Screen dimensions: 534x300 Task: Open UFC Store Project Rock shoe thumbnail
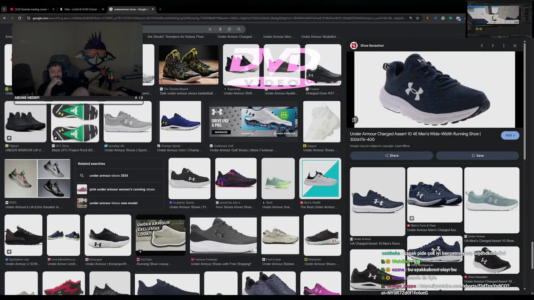[75, 122]
